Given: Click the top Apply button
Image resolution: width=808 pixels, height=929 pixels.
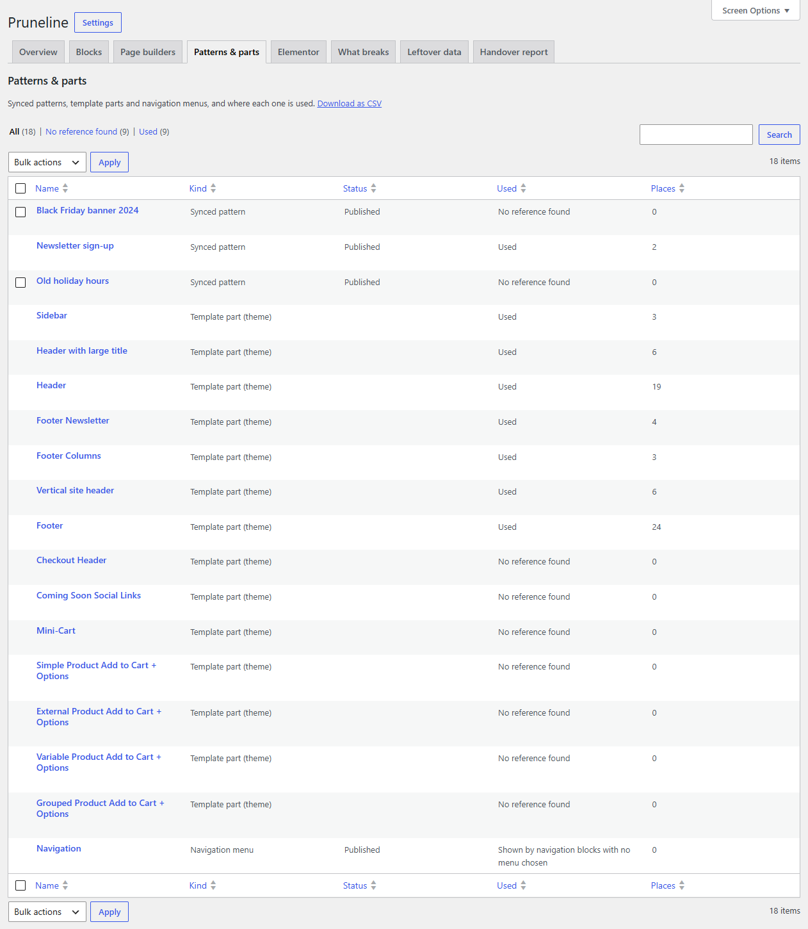Looking at the screenshot, I should [x=109, y=162].
